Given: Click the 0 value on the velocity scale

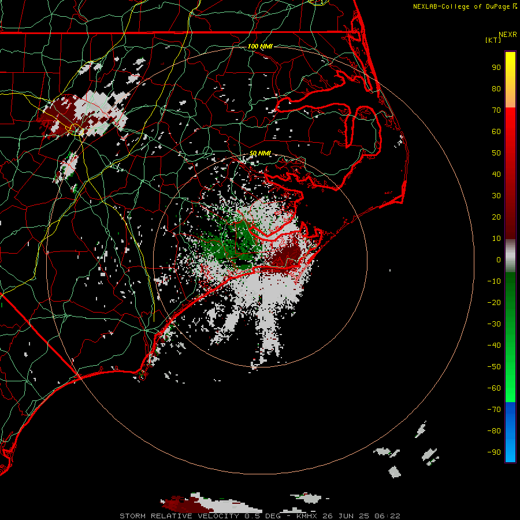Looking at the screenshot, I should [x=499, y=260].
